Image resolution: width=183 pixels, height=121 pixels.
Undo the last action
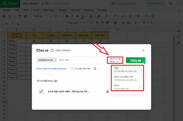point(9,16)
